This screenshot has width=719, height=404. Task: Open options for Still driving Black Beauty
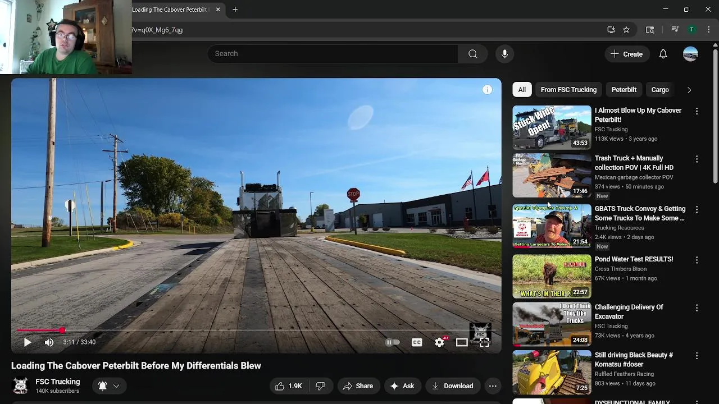697,356
